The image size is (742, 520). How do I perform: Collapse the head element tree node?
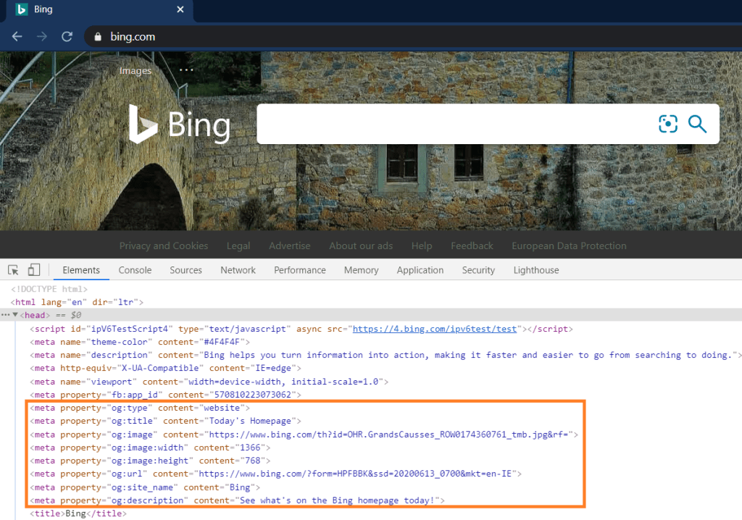coord(15,315)
